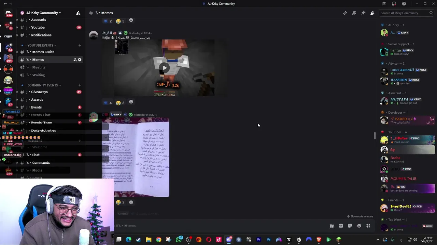Screen dimensions: 437x245
Task: Navigate back with title bar arrow
Action: tap(5, 4)
